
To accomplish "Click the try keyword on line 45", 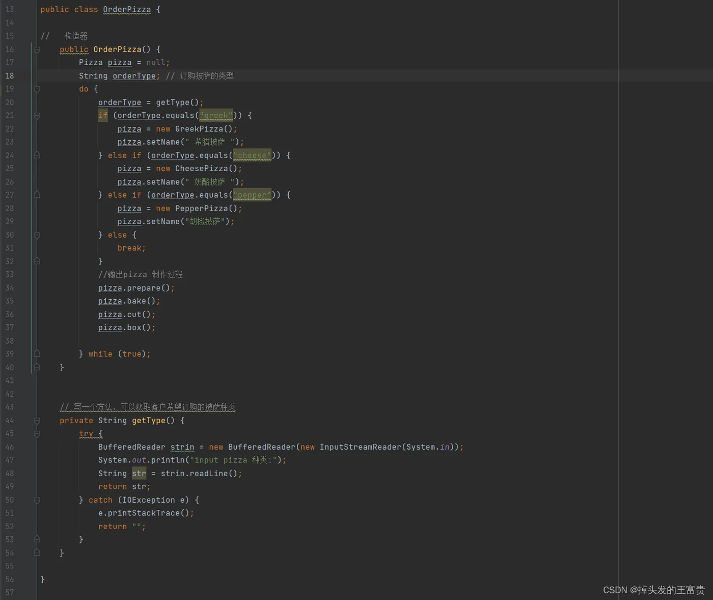I will coord(86,434).
